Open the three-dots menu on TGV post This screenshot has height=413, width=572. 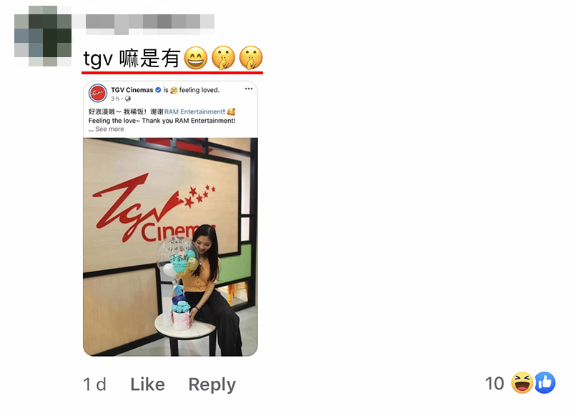(249, 89)
